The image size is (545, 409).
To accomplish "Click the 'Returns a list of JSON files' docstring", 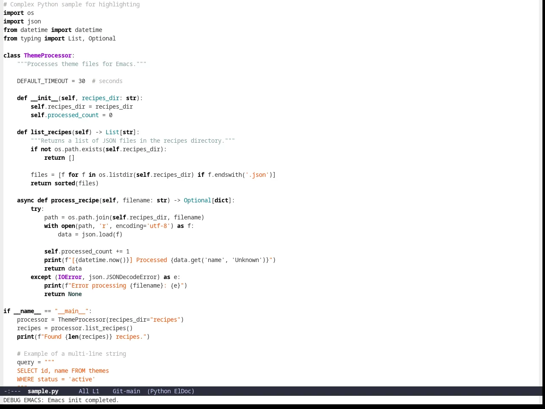I will [x=133, y=141].
